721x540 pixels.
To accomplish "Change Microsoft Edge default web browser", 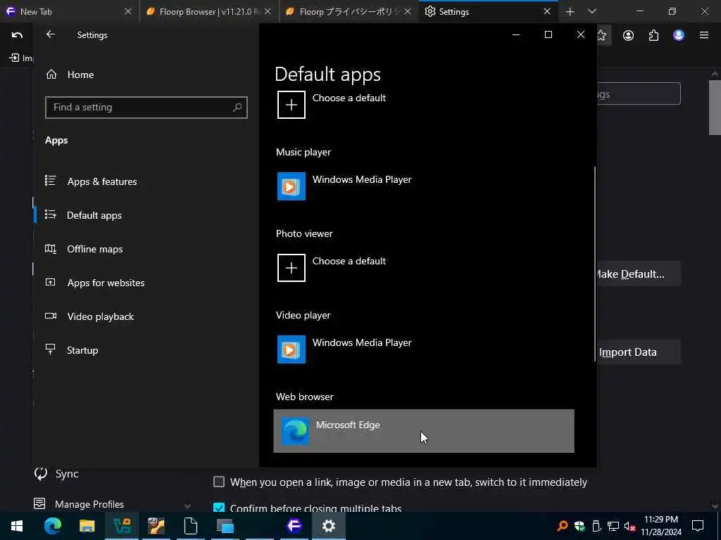I will coord(423,431).
